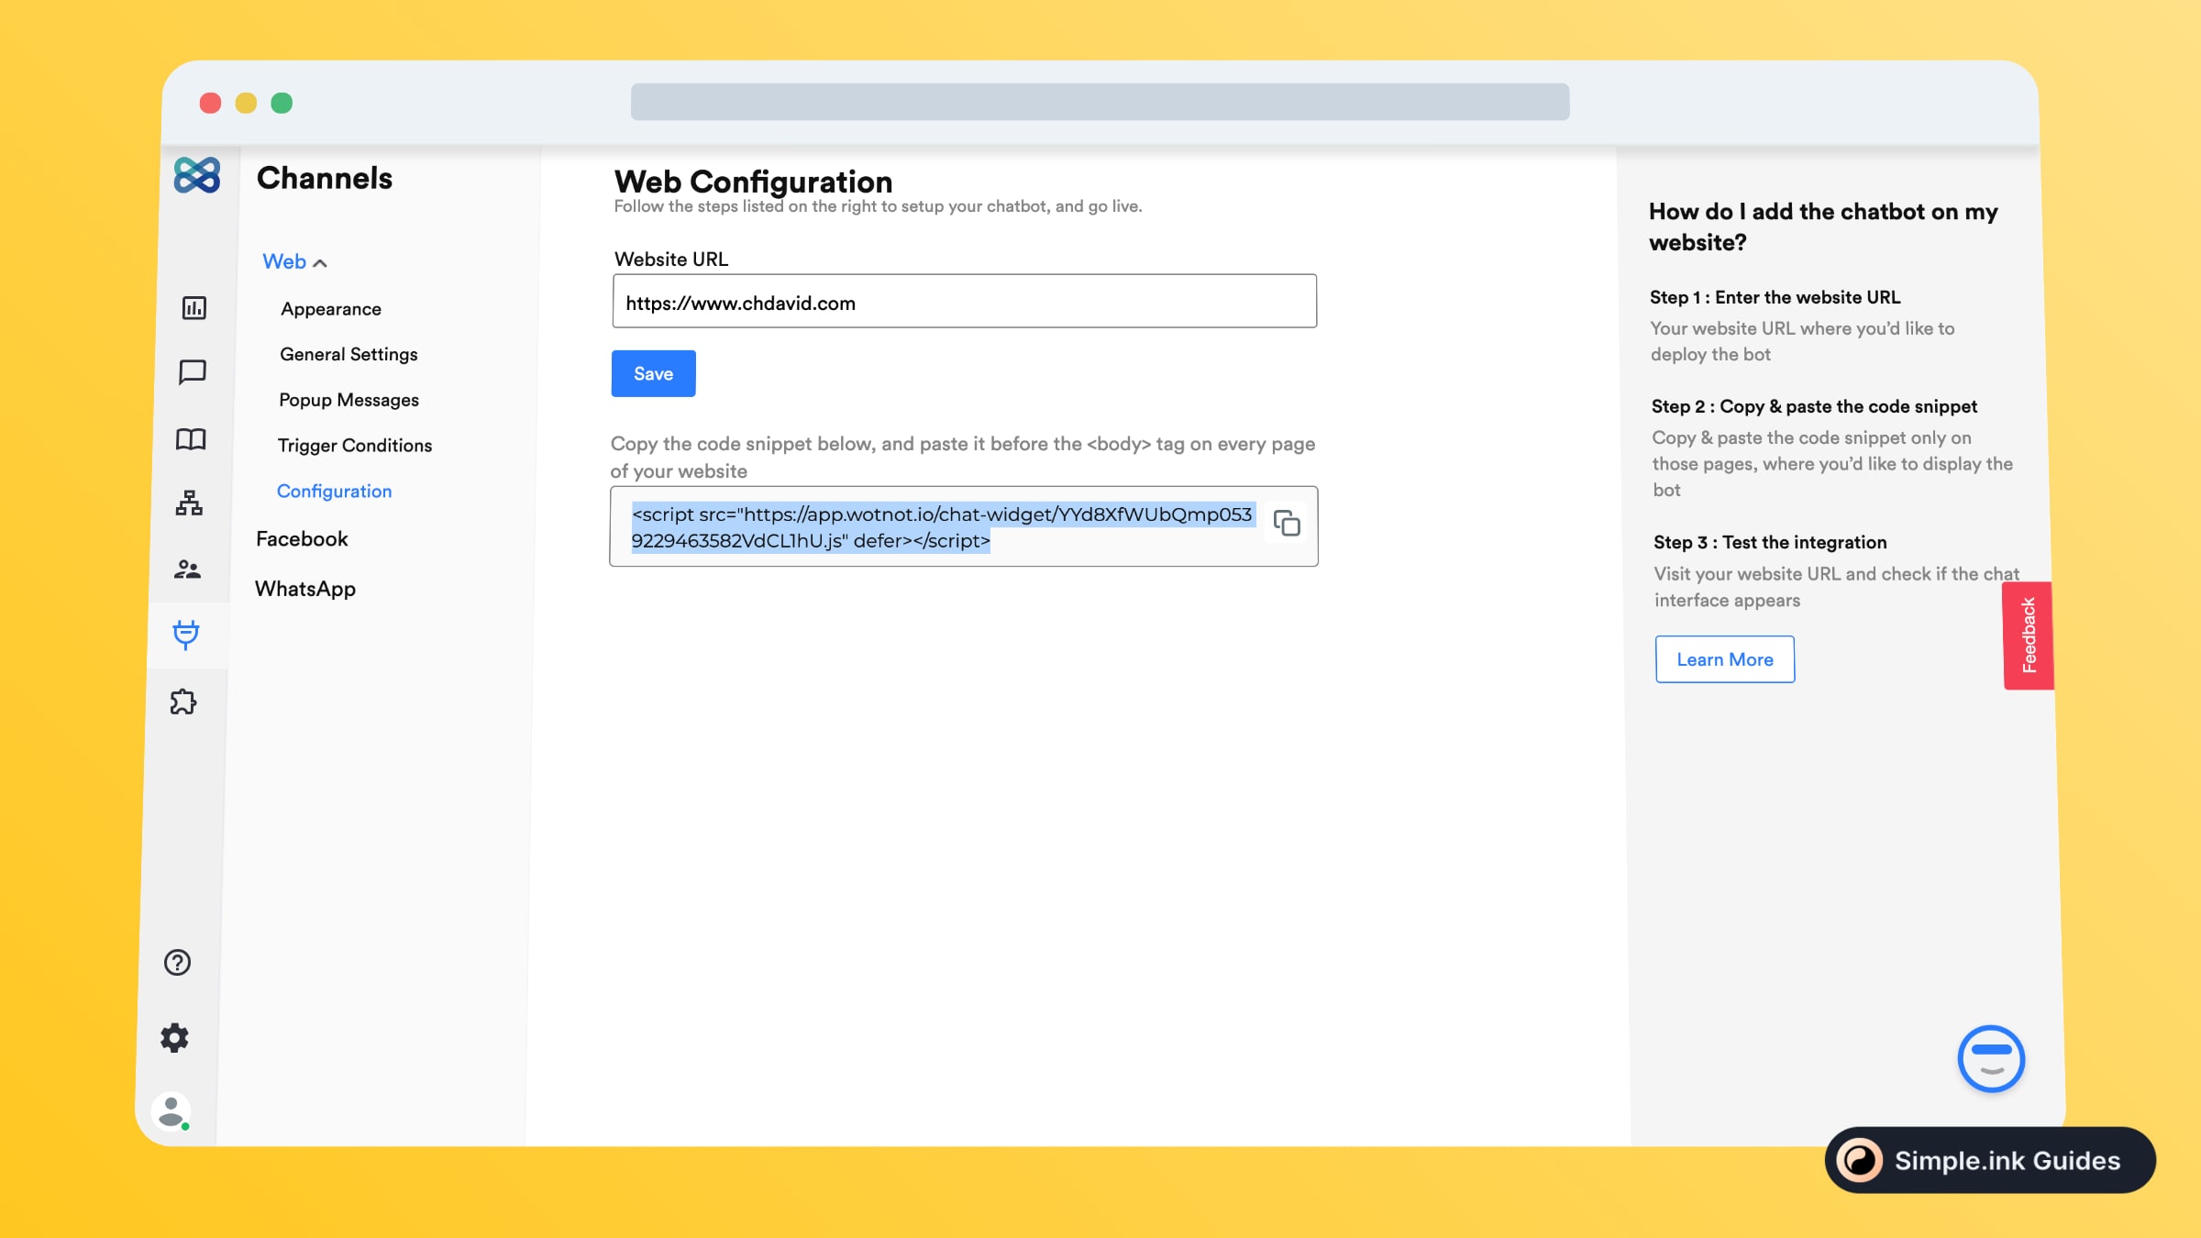Click the Channels panel title
The height and width of the screenshot is (1238, 2201).
click(325, 178)
